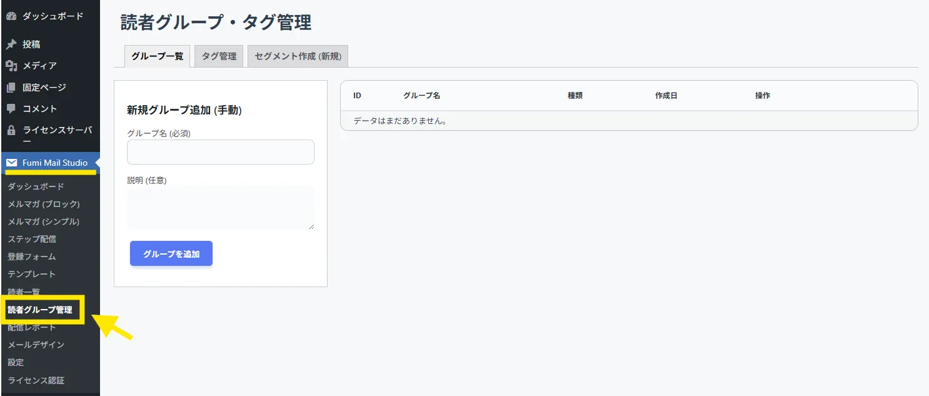929x396 pixels.
Task: Open メルマガ (シンプル) submenu item
Action: click(44, 221)
